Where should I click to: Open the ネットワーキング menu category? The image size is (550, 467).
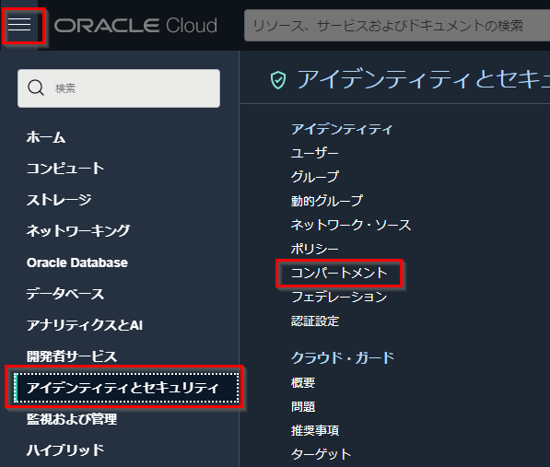(x=78, y=230)
